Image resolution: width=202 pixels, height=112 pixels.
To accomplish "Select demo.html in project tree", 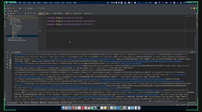I will pyautogui.click(x=17, y=28).
